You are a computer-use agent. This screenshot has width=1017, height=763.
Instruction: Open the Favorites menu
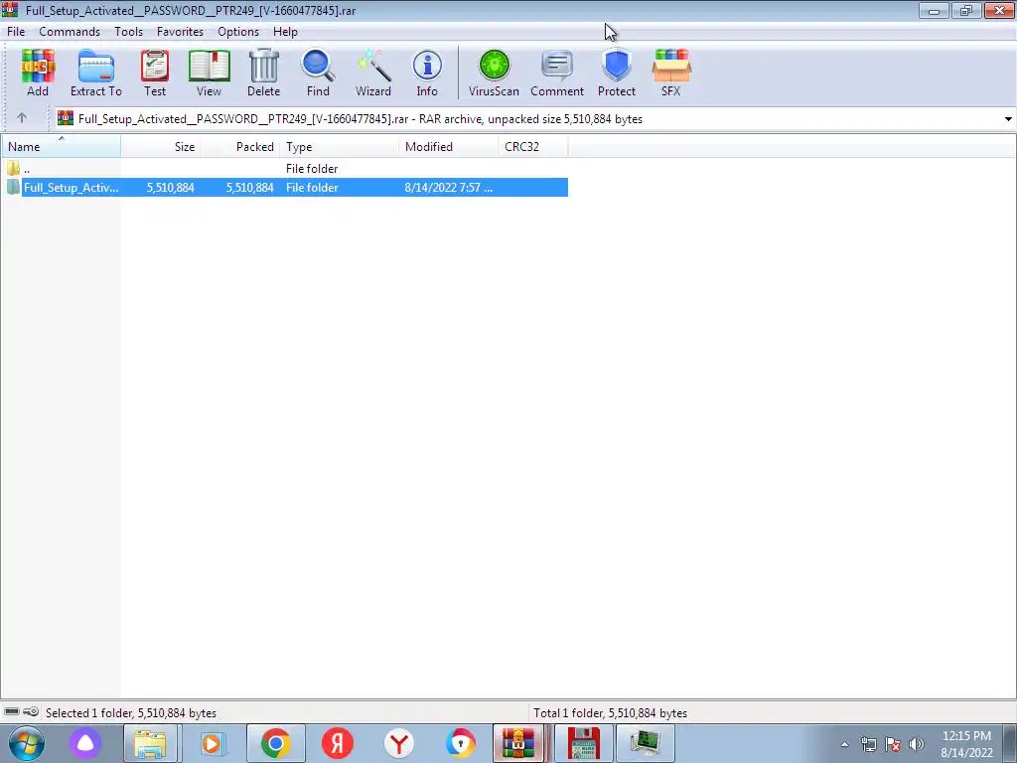pos(180,32)
